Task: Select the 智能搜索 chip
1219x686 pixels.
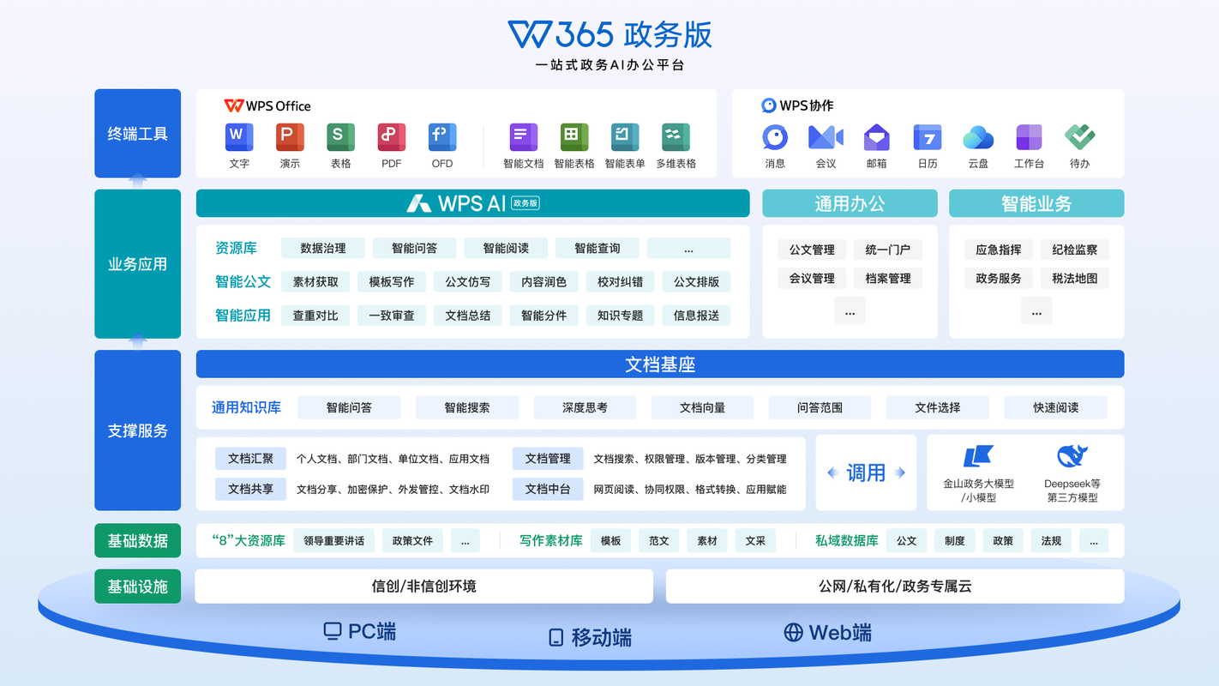Action: coord(467,408)
